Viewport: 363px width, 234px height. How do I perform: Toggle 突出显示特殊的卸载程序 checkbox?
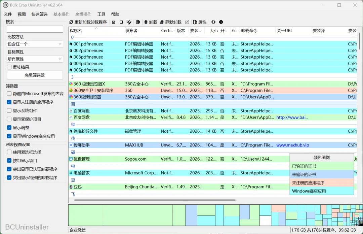coord(9,178)
